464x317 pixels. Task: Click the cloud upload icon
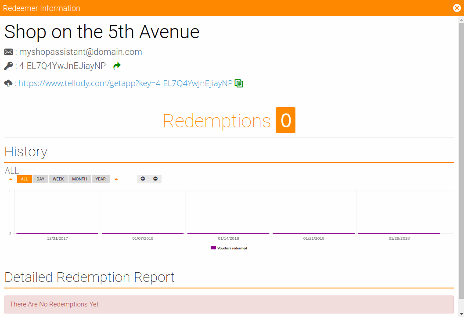(8, 83)
